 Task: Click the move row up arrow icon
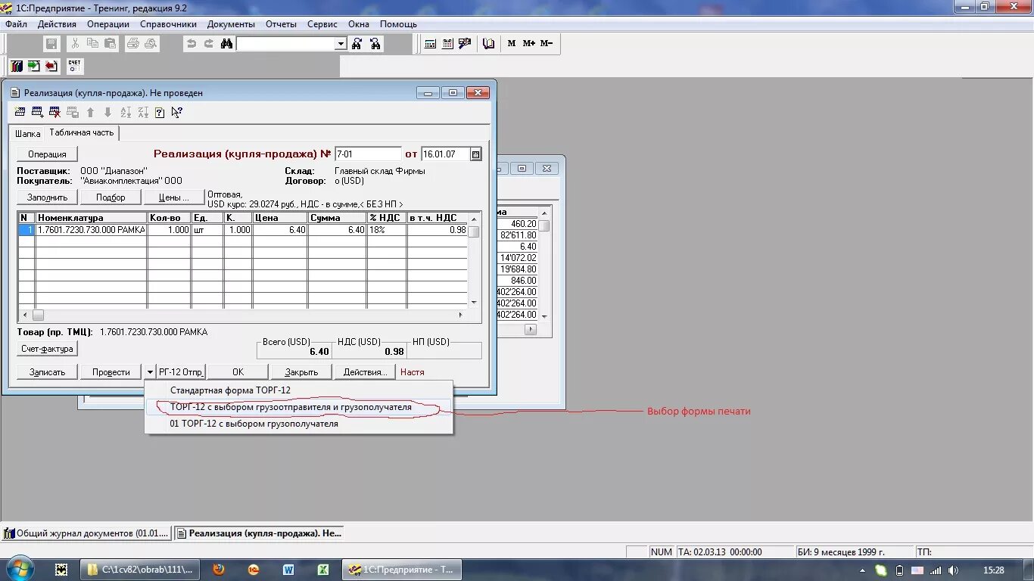(90, 113)
